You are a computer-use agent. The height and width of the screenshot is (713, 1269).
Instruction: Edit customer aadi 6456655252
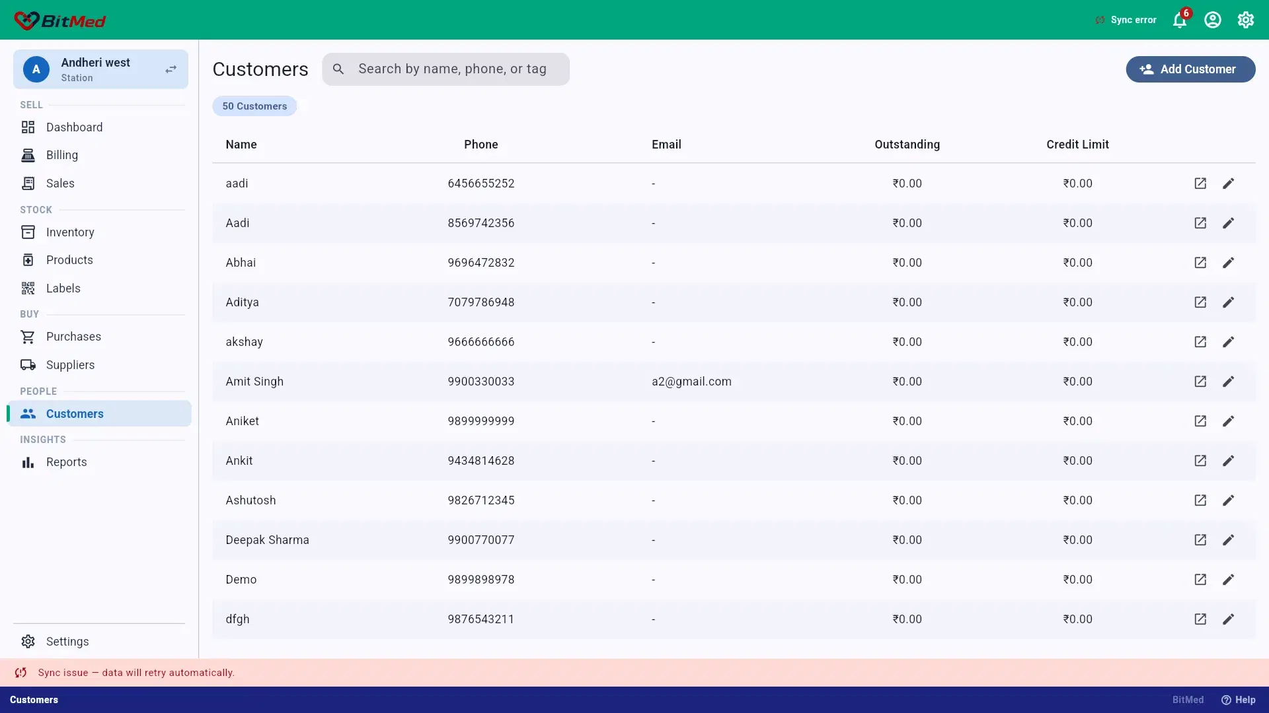click(1229, 184)
